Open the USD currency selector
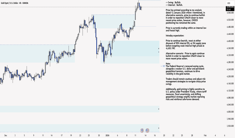Viewport: 235px width, 138px height. [229, 3]
